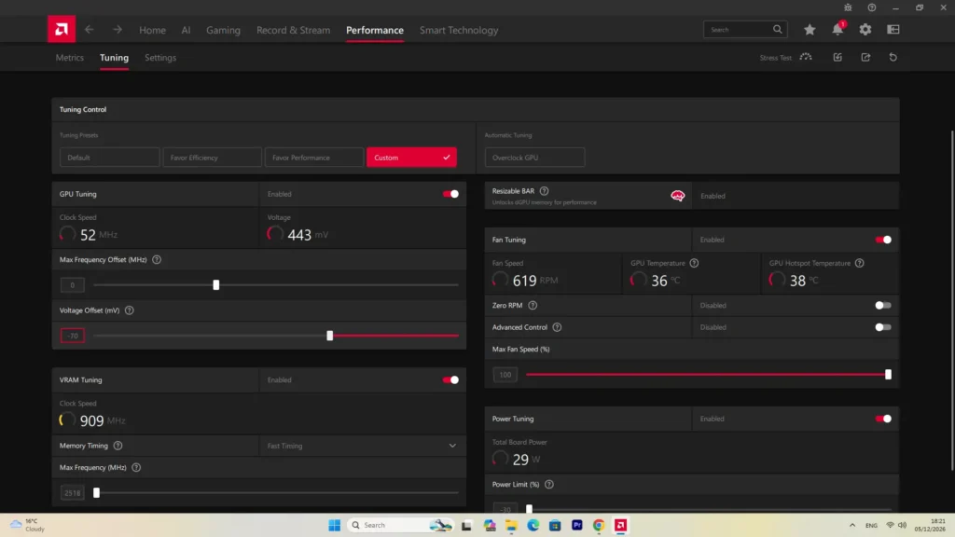The width and height of the screenshot is (955, 537).
Task: Select the Custom tuning preset
Action: tap(411, 158)
